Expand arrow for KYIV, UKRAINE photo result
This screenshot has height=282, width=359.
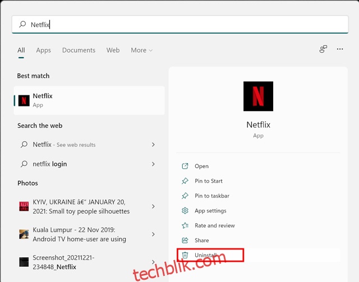153,206
